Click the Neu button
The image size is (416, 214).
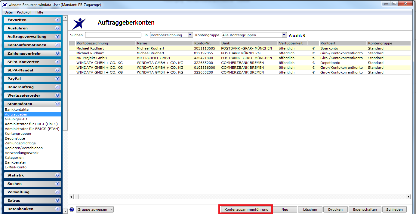tap(285, 209)
